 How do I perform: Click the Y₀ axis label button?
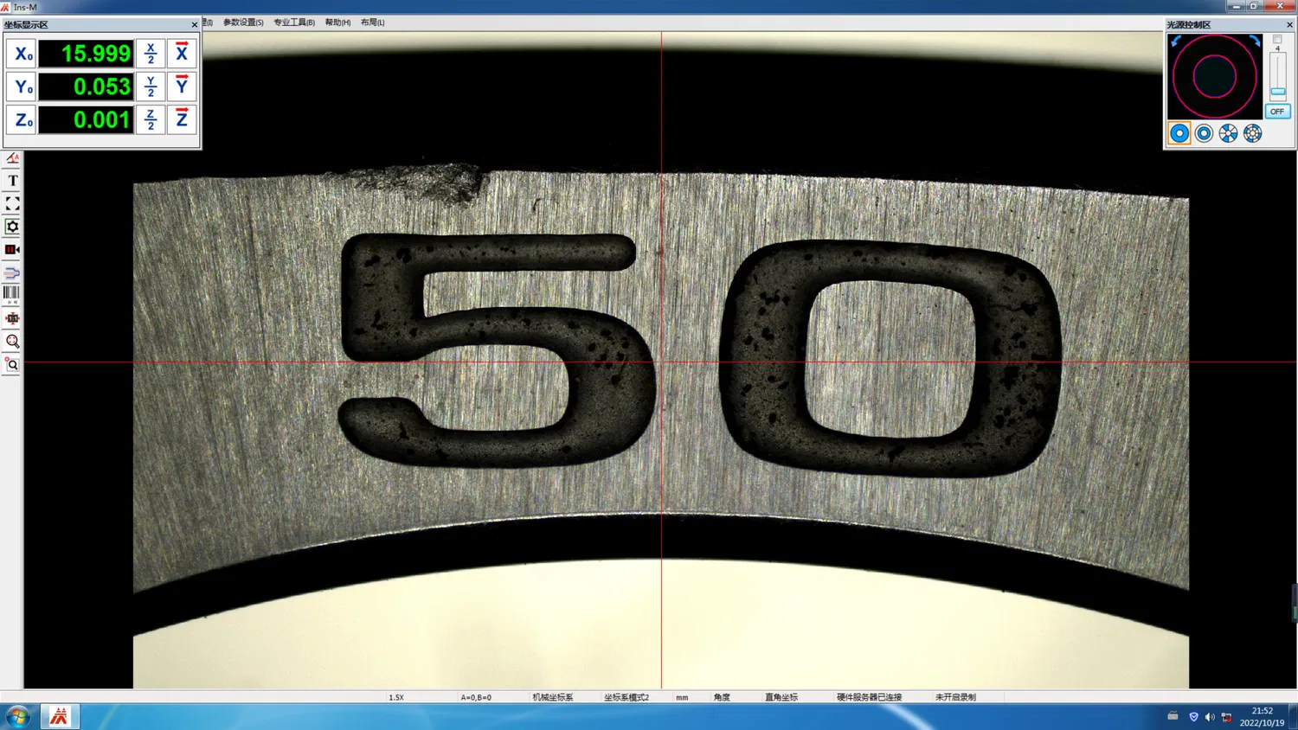point(22,86)
